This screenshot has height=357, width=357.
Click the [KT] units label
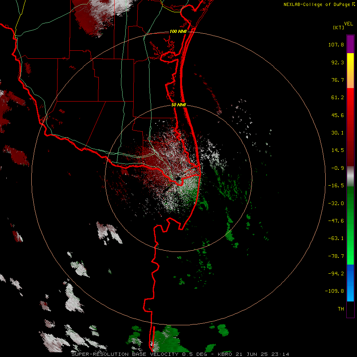coord(338,27)
